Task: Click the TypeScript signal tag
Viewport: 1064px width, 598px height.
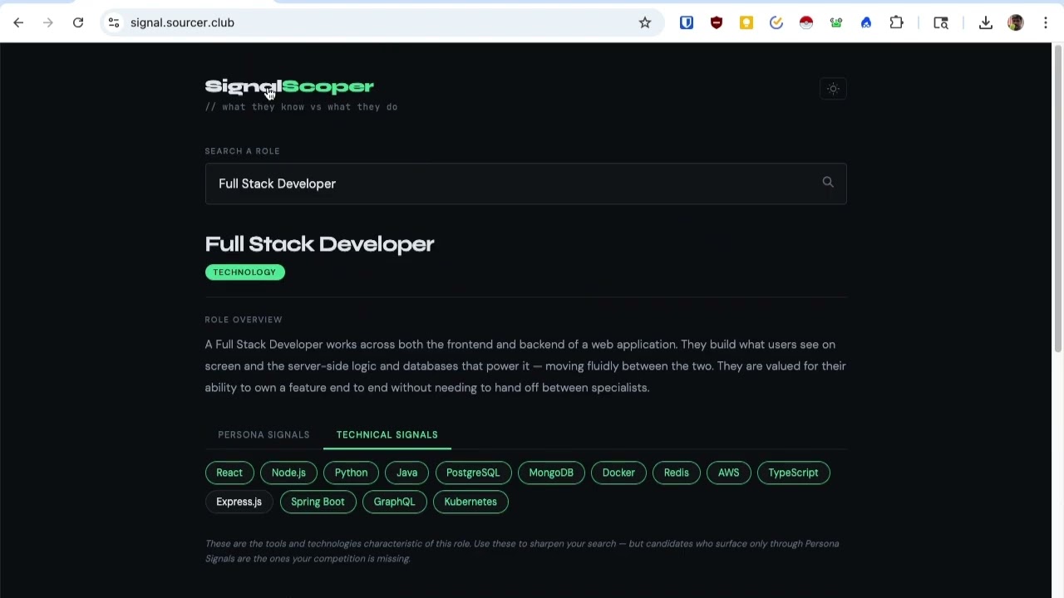Action: click(793, 473)
